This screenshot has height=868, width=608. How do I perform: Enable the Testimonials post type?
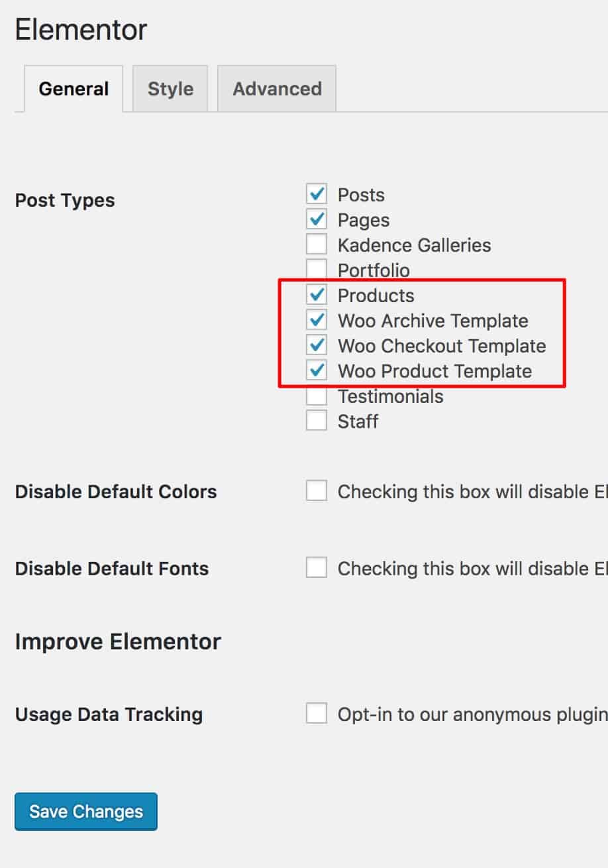click(x=317, y=396)
